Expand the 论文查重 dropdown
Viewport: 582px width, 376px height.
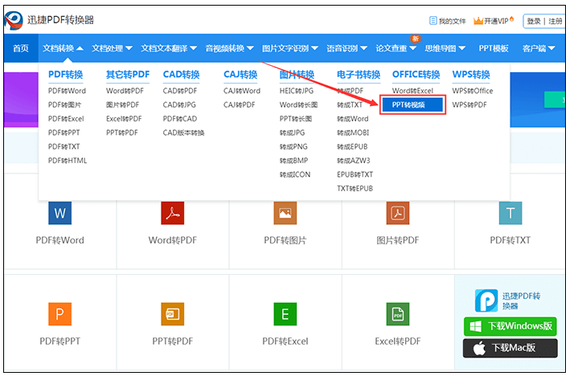click(396, 48)
